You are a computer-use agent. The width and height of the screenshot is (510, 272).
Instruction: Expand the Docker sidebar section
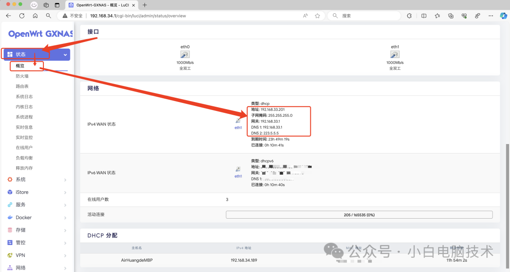36,218
